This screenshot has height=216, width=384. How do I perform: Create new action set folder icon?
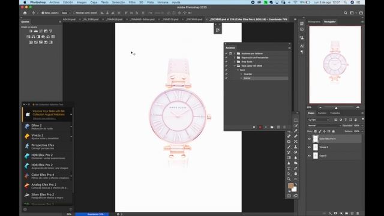click(272, 127)
